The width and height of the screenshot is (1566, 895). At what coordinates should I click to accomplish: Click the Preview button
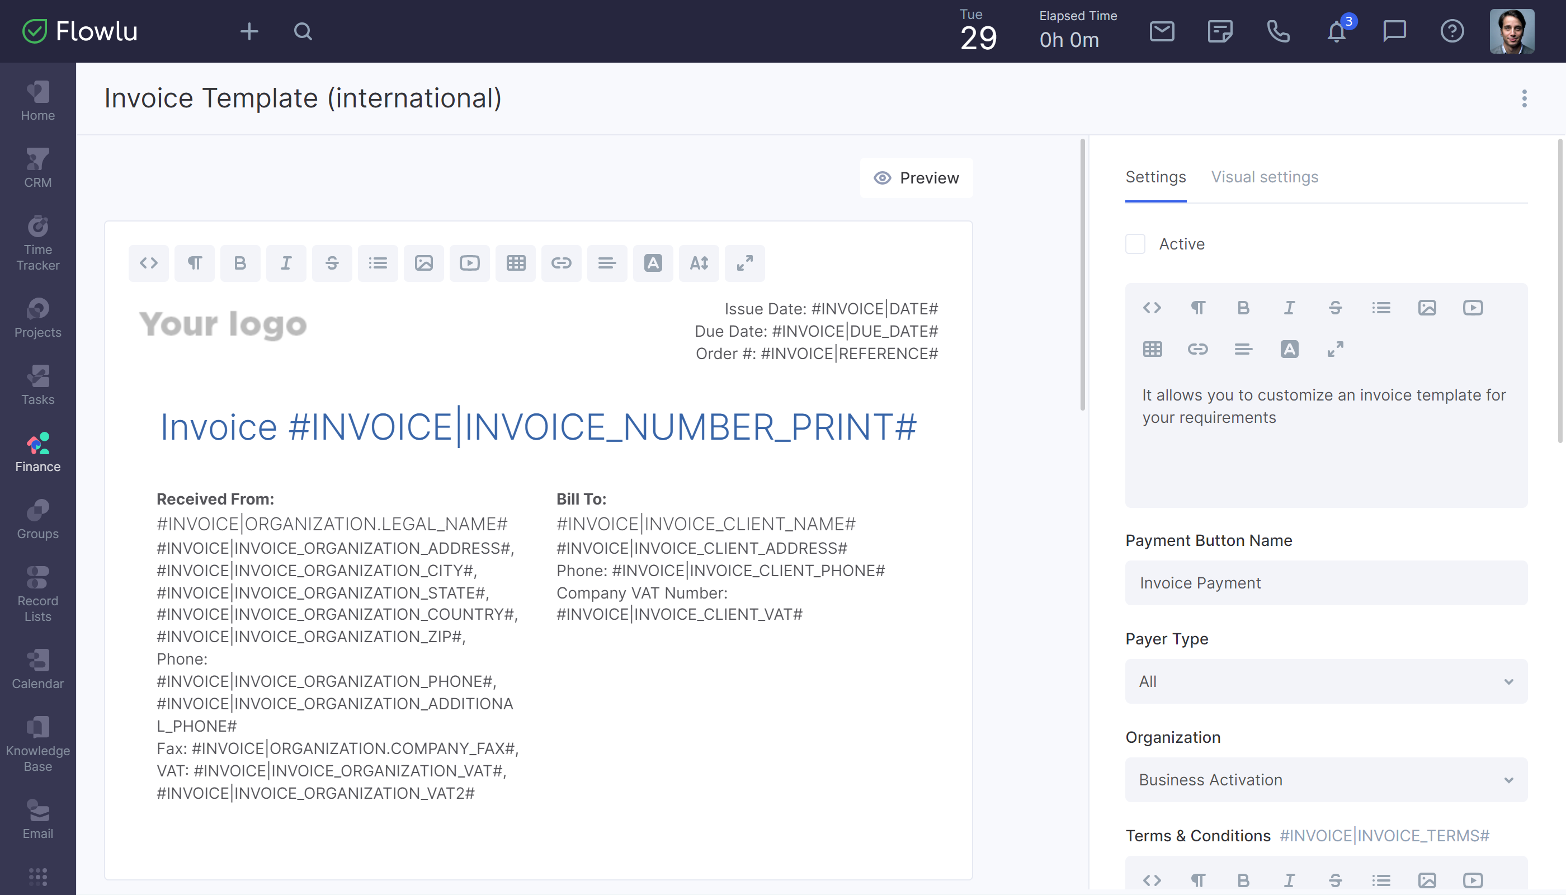(916, 178)
